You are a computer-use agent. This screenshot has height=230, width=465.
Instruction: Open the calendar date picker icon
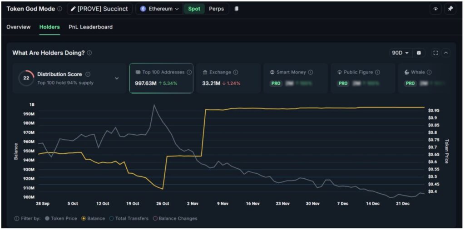coord(419,53)
